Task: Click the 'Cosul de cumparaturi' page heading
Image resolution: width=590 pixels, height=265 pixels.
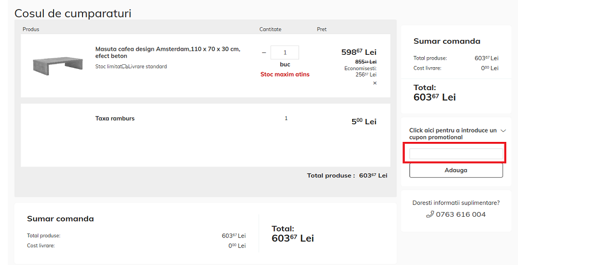Action: tap(73, 13)
